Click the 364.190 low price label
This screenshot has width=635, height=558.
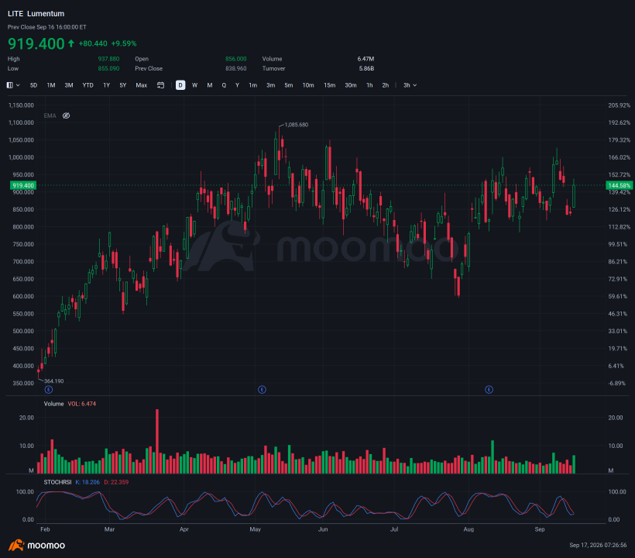[x=54, y=381]
